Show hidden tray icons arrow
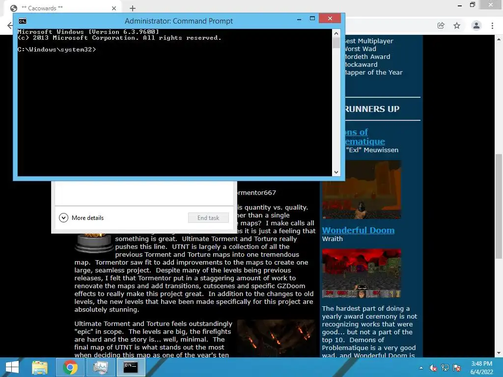The image size is (503, 377). [421, 368]
